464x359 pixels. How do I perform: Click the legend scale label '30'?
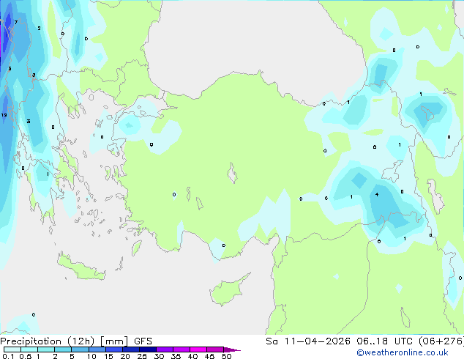(159, 356)
